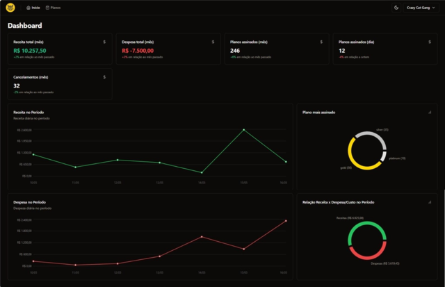Click the 14/05 low point on Receita chart
445x287 pixels.
202,172
